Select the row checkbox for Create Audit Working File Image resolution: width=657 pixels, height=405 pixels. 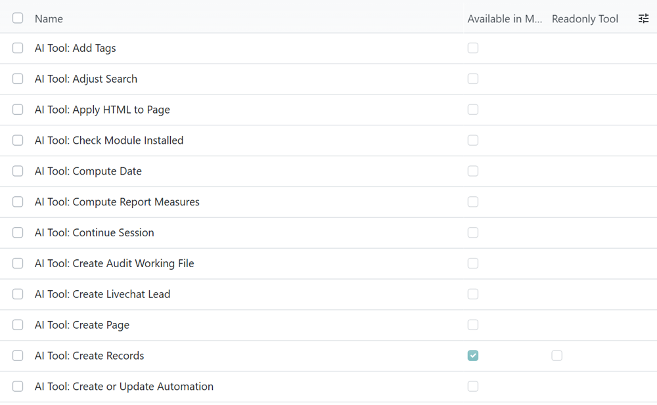point(18,263)
